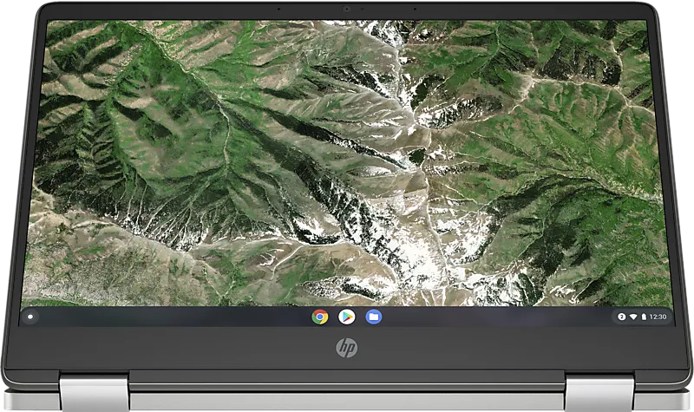Open the status tray clock 12:30
The height and width of the screenshot is (412, 694).
click(x=658, y=317)
